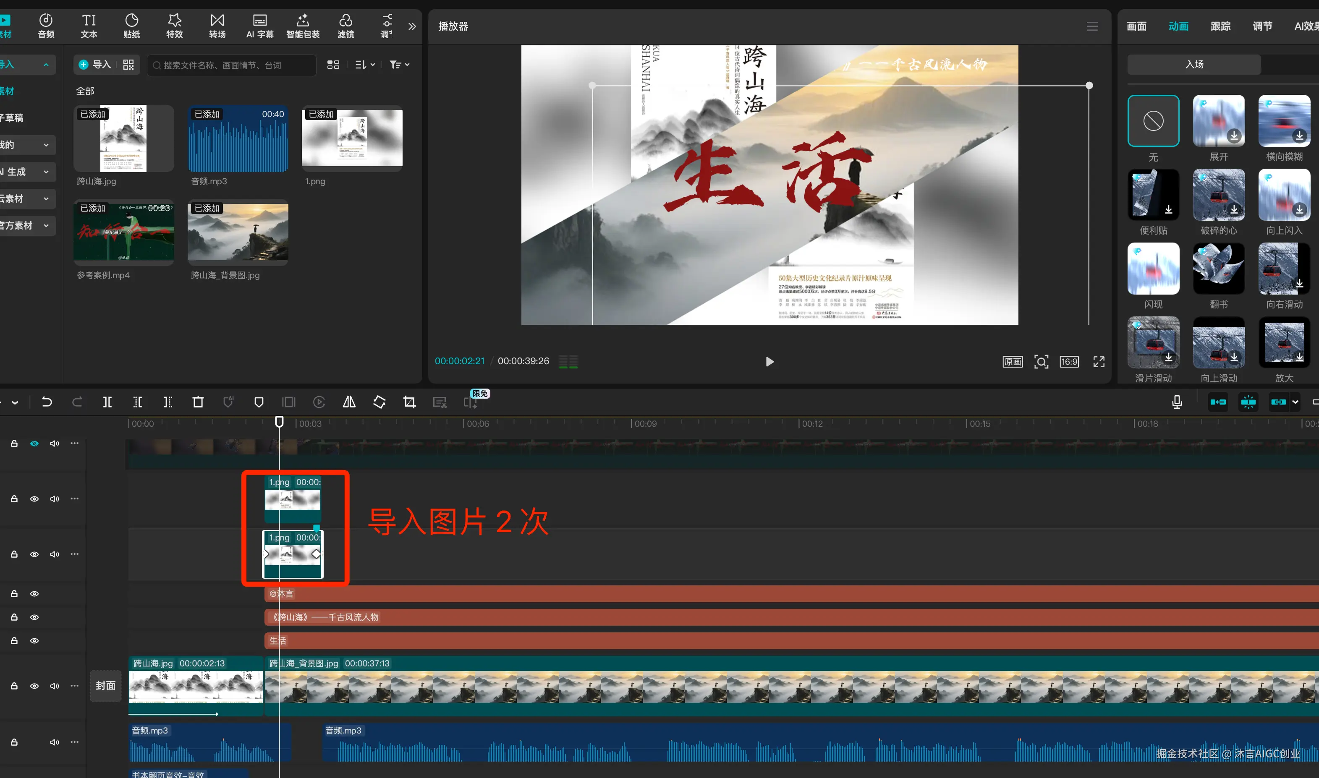Click the fullscreen preview icon
Image resolution: width=1319 pixels, height=778 pixels.
pyautogui.click(x=1099, y=362)
